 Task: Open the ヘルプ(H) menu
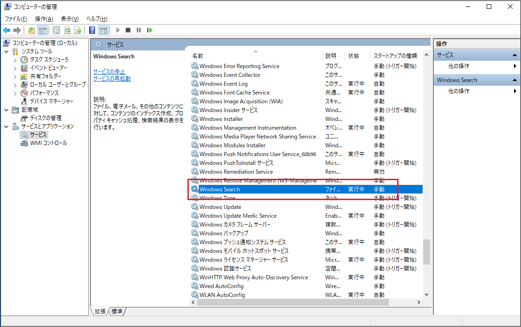tap(96, 19)
